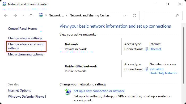Open VirtualBox Host-Only Network connection
Image resolution: width=186 pixels, height=104 pixels.
coord(163,71)
